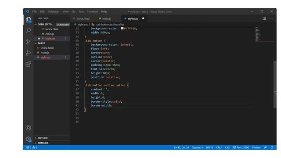The height and width of the screenshot is (158, 281).
Task: Click Ln 41, Col 18 in status bar
Action: point(181,147)
